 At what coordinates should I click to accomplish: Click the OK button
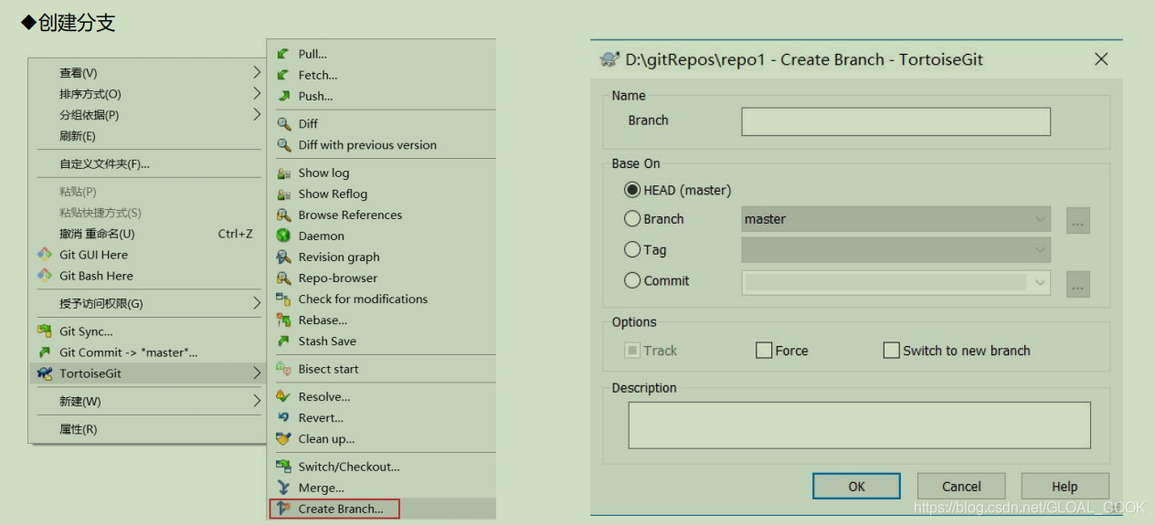(856, 487)
